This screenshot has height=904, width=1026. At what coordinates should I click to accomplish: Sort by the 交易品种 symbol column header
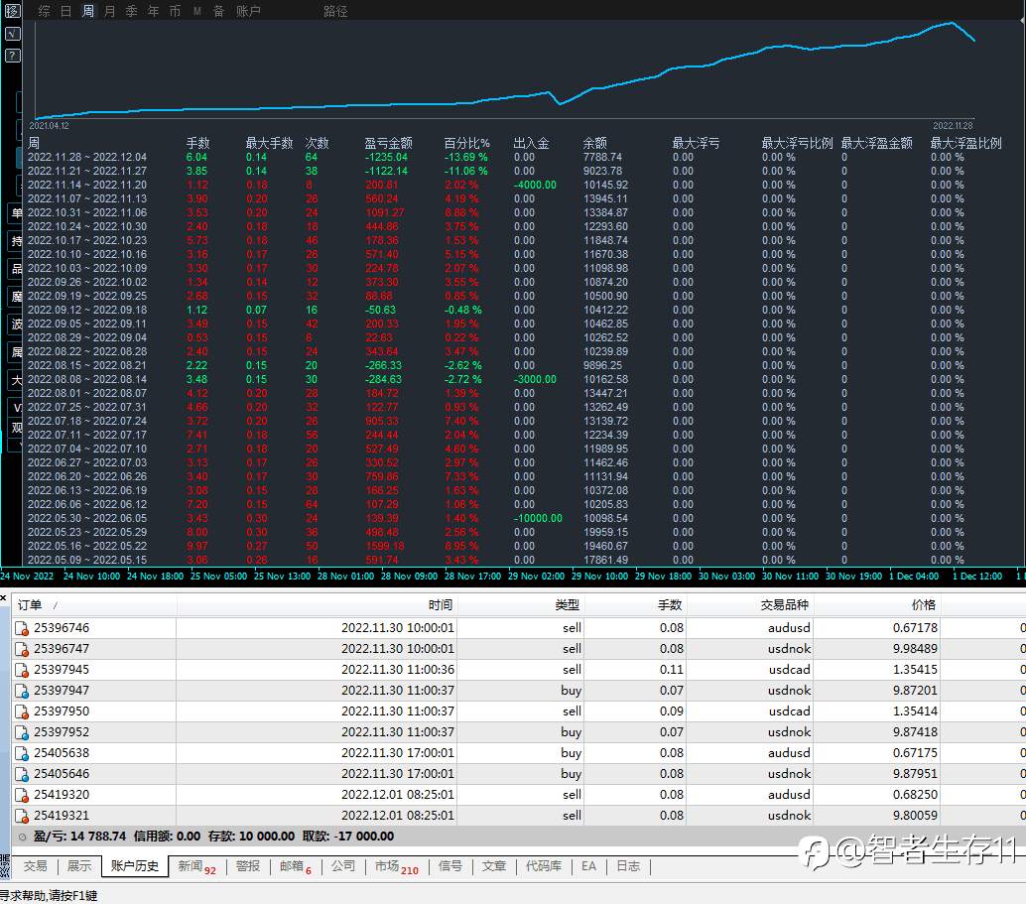click(x=784, y=605)
